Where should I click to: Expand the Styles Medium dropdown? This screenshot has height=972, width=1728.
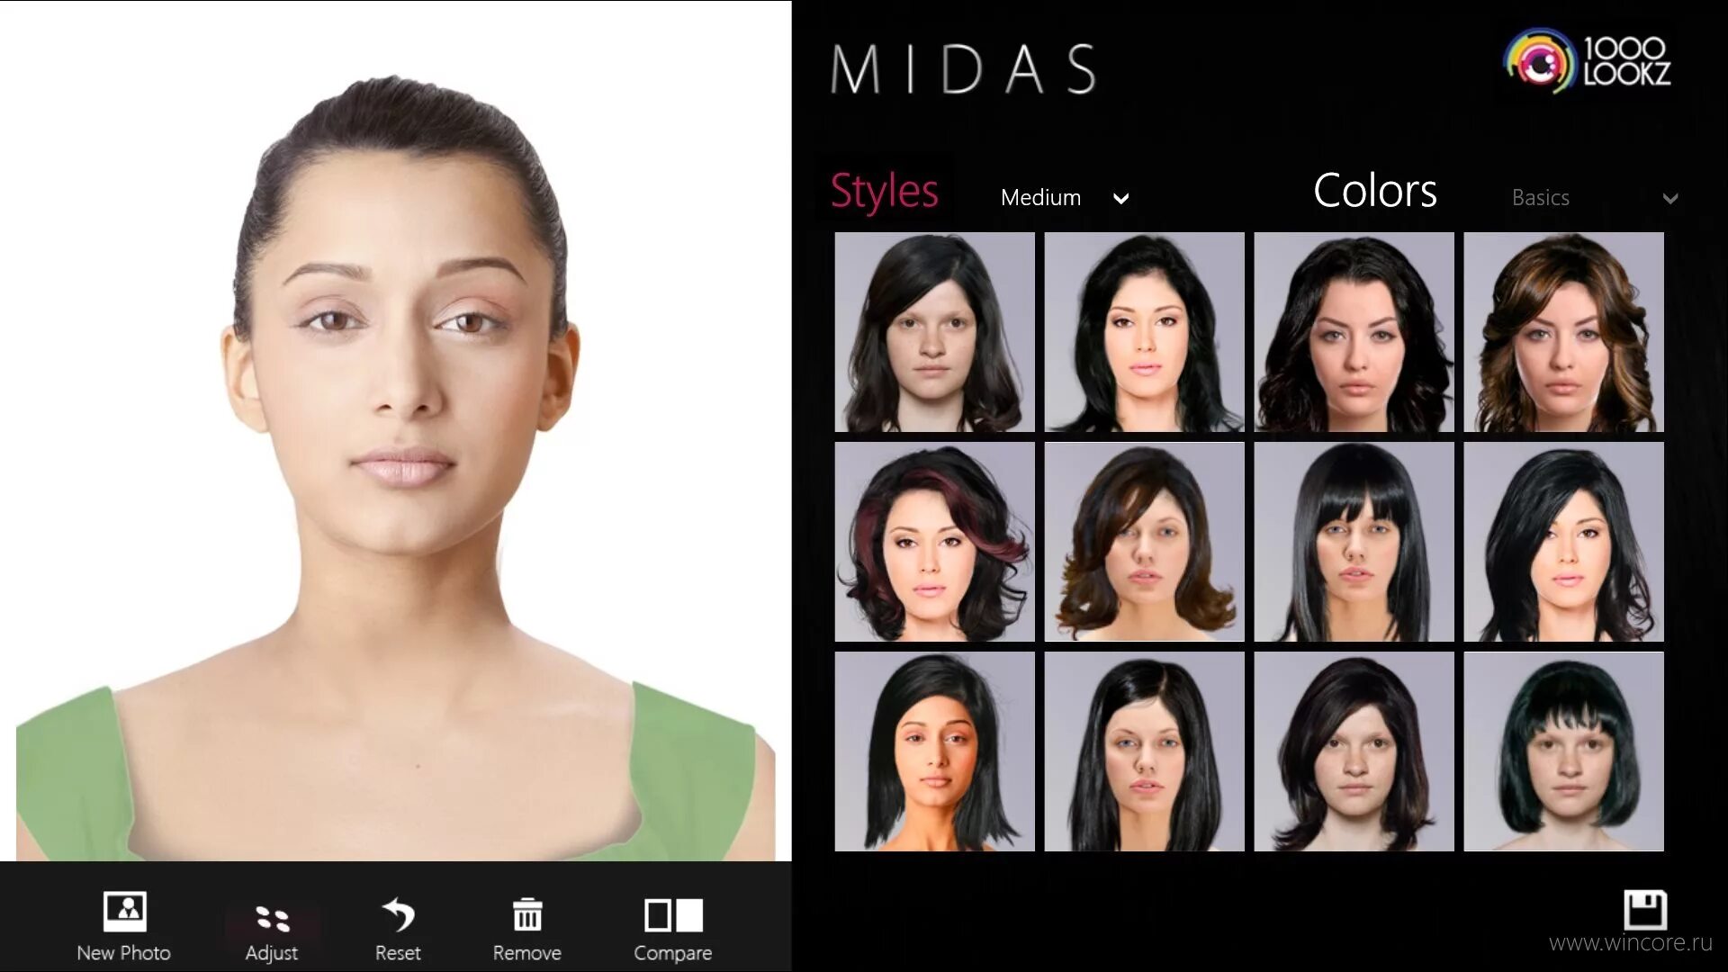tap(1062, 197)
